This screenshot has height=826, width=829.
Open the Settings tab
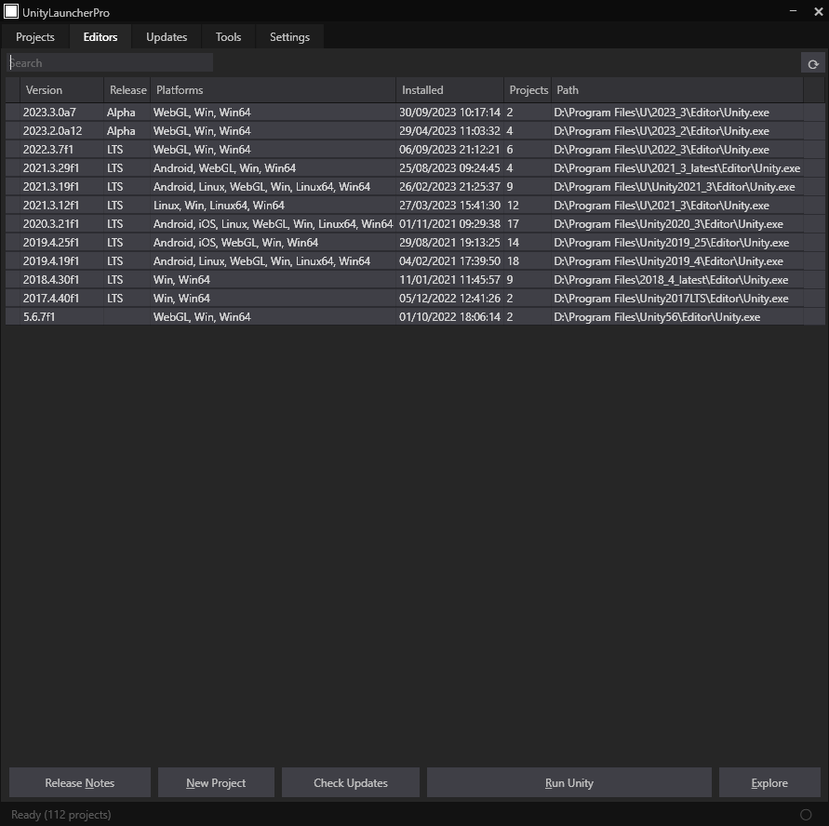(x=289, y=37)
